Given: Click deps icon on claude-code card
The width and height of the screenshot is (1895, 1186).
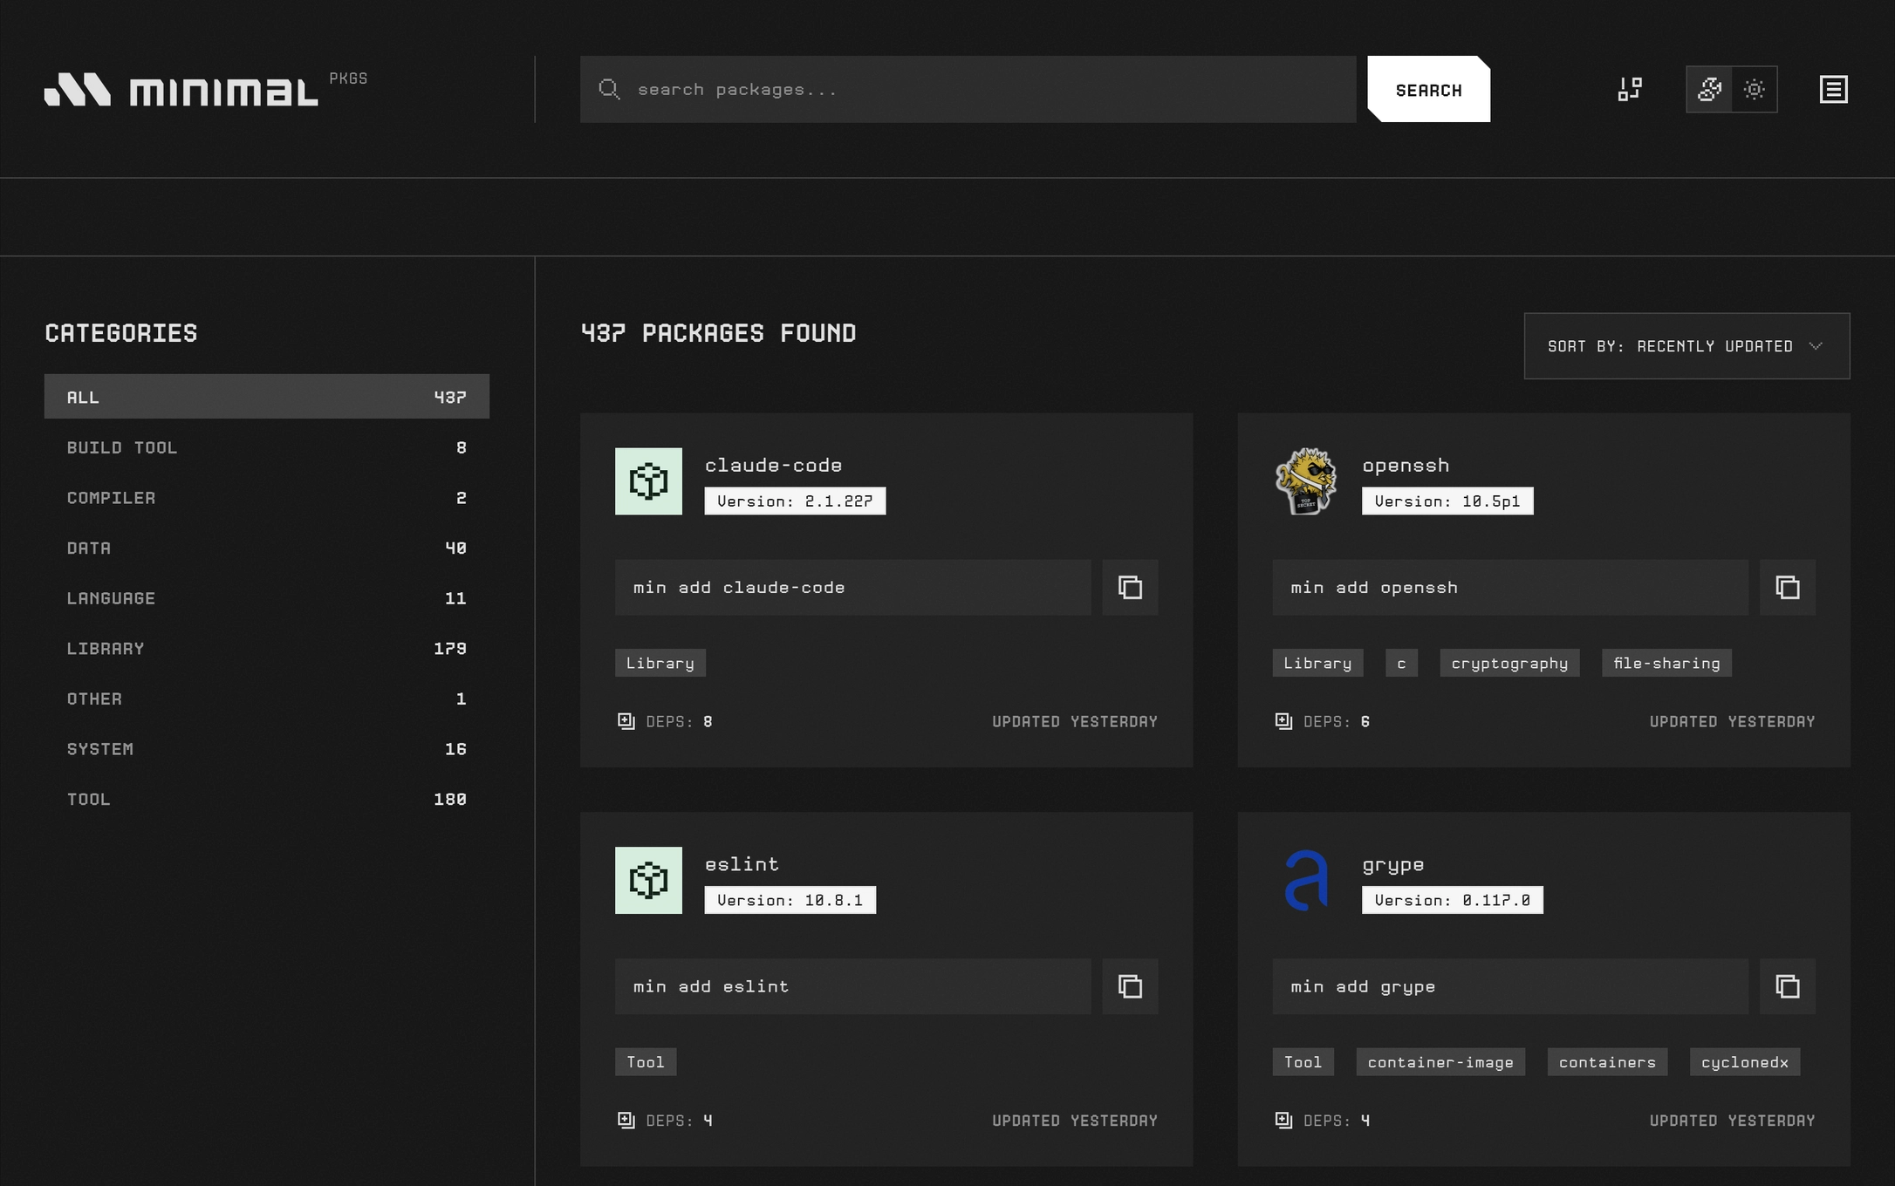Looking at the screenshot, I should pyautogui.click(x=626, y=721).
